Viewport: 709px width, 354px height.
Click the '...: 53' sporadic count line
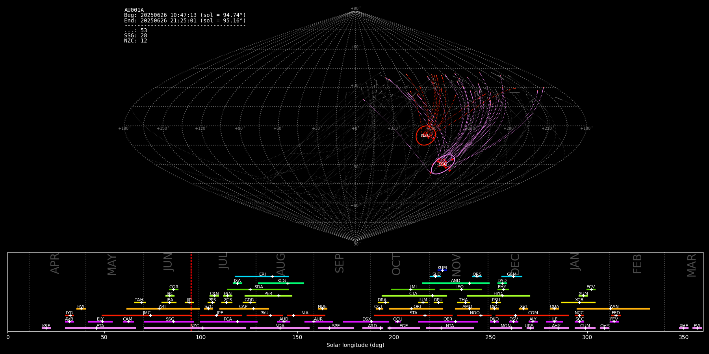[135, 31]
